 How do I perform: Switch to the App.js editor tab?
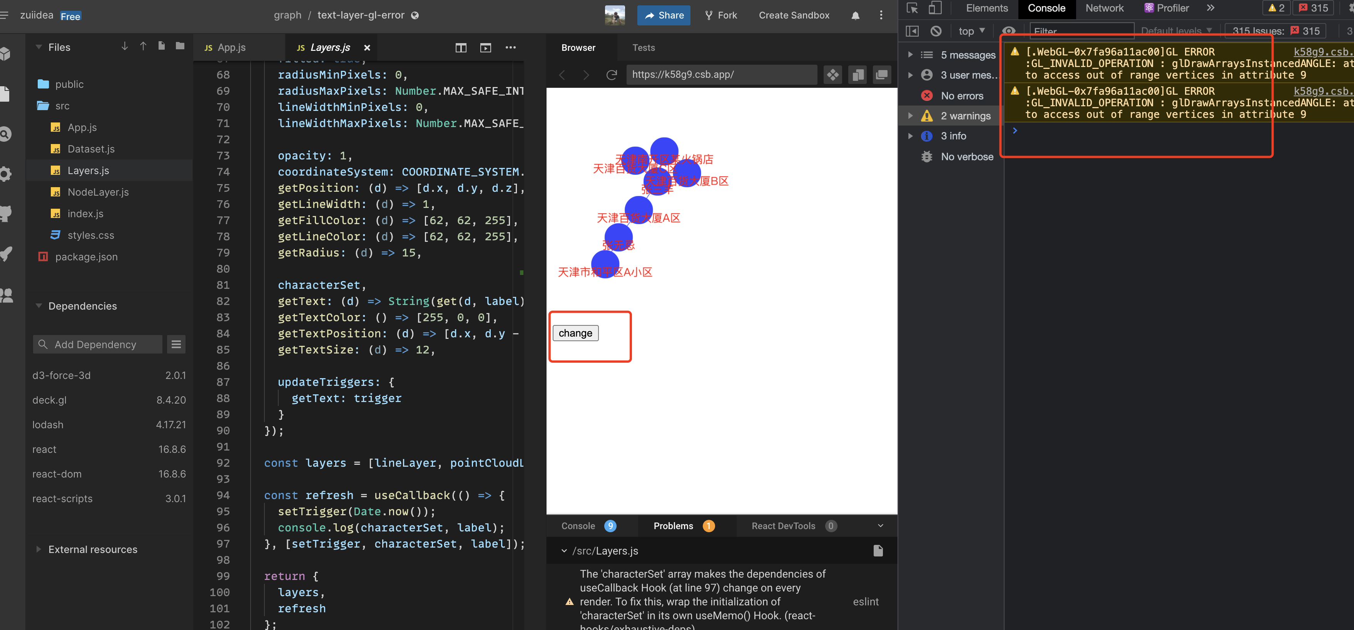(231, 47)
